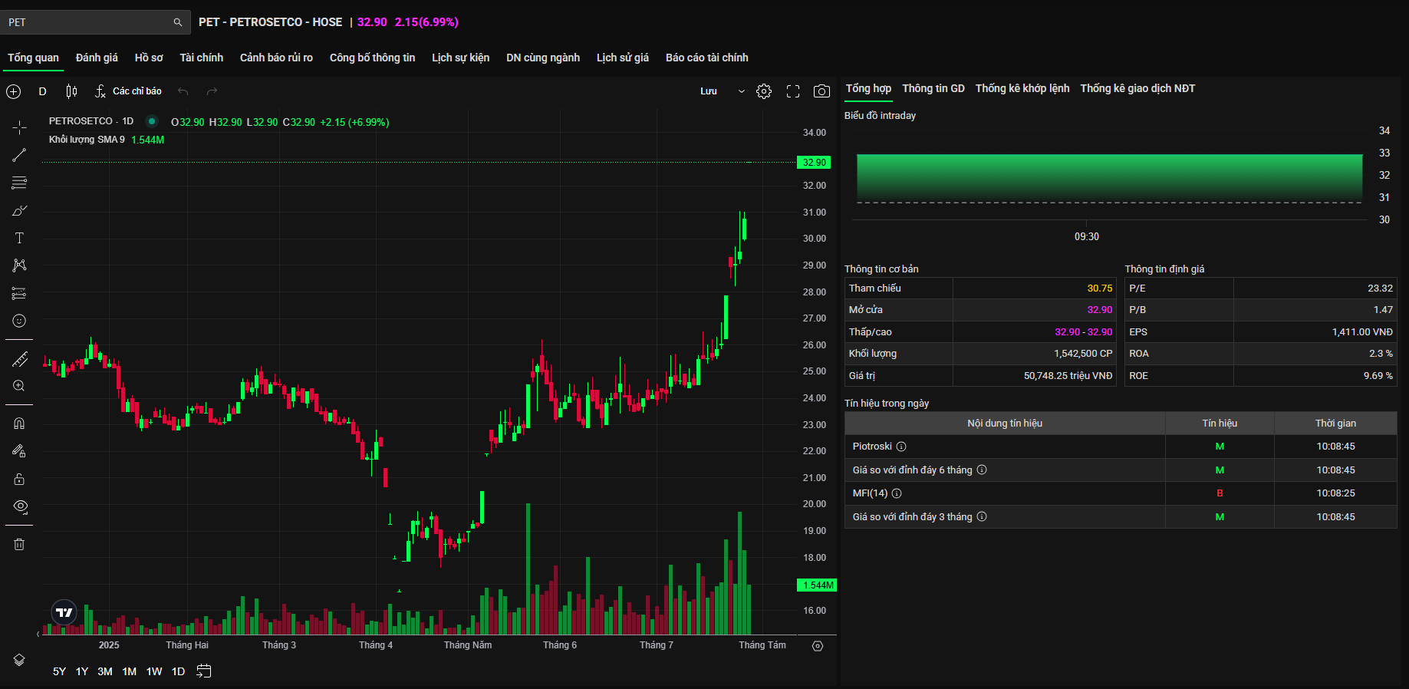Viewport: 1409px width, 689px height.
Task: Select the brush drawing tool
Action: pos(19,210)
